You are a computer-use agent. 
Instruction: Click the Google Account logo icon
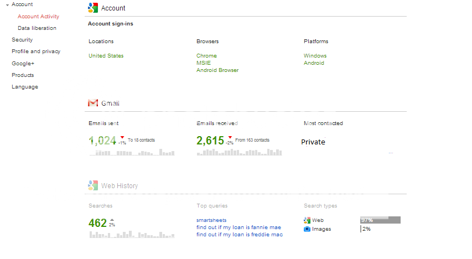pos(93,8)
